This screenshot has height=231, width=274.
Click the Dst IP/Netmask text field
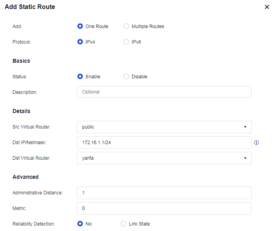pos(164,143)
